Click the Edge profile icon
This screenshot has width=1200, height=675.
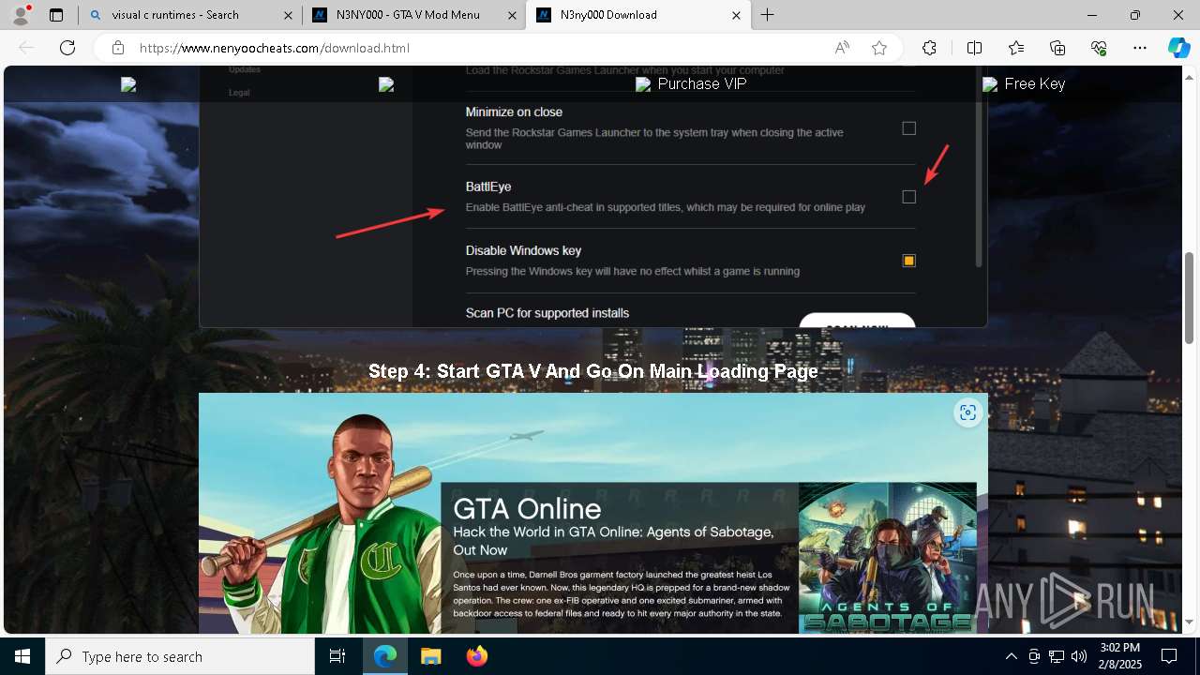point(21,15)
